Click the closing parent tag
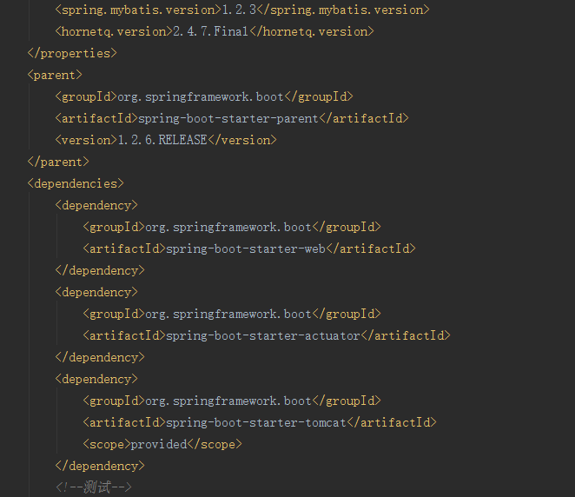The width and height of the screenshot is (575, 497). click(58, 162)
